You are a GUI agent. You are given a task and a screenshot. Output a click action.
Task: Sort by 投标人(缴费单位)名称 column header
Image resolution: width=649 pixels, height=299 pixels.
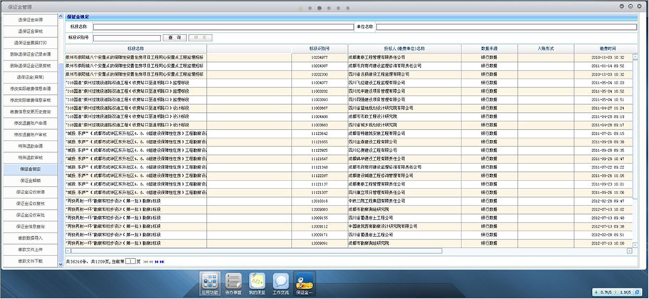404,49
